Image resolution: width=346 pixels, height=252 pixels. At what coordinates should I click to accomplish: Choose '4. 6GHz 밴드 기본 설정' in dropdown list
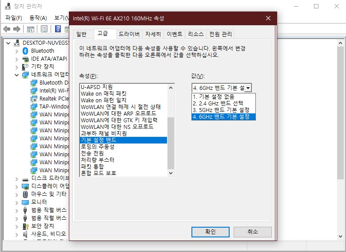pos(223,116)
